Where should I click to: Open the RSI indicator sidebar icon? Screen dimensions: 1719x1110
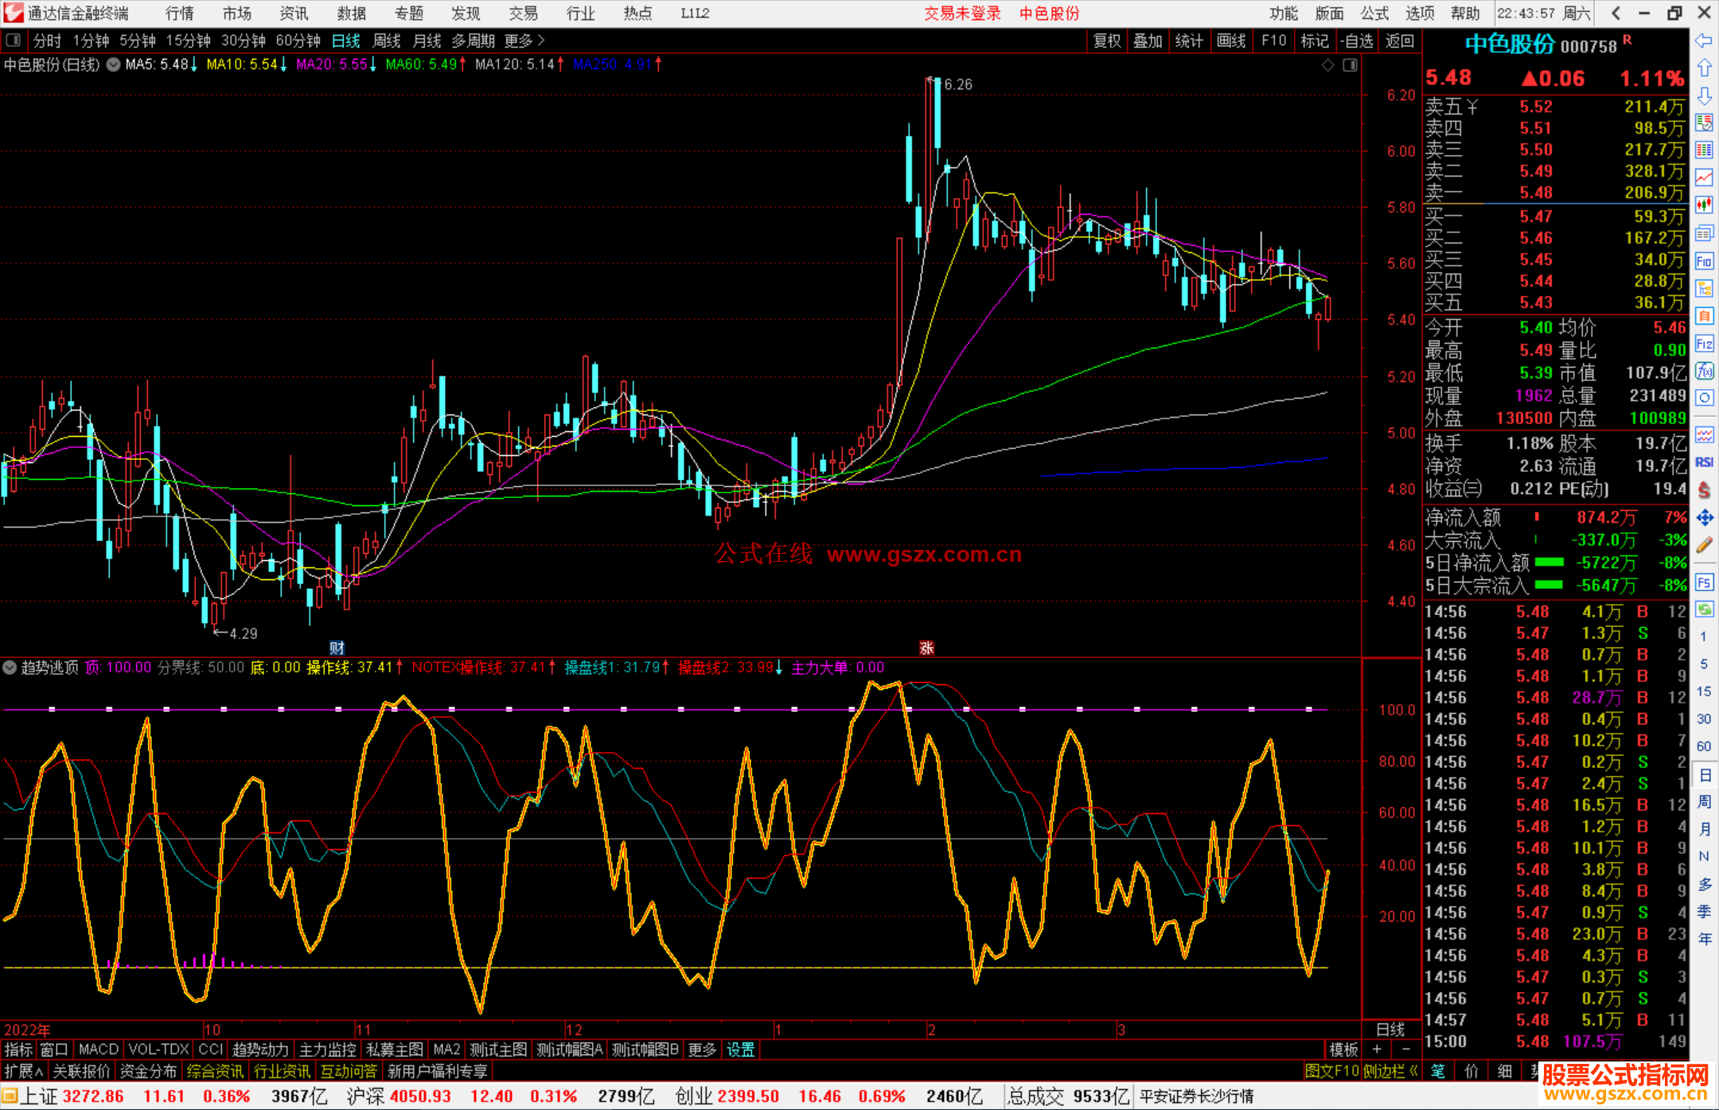coord(1704,462)
